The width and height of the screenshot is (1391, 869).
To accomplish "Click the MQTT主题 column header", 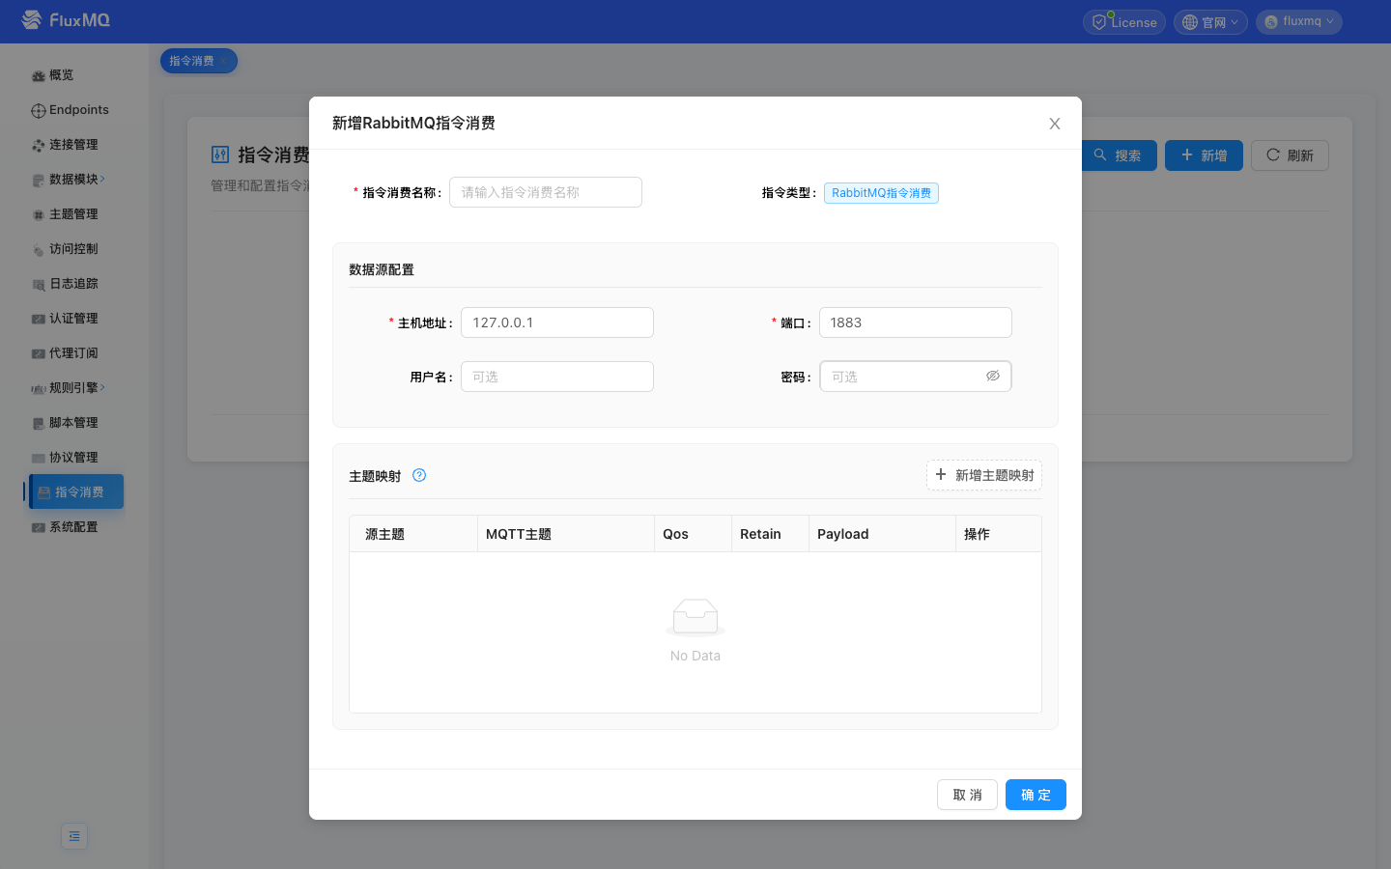I will [x=566, y=534].
